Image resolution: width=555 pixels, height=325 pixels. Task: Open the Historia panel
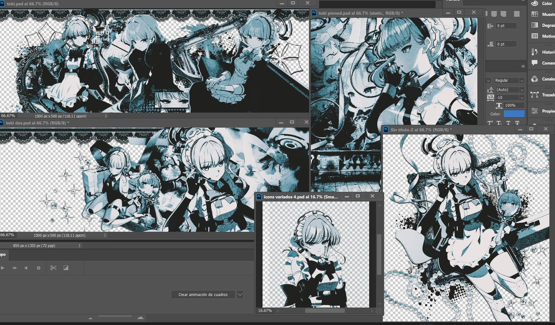click(535, 52)
